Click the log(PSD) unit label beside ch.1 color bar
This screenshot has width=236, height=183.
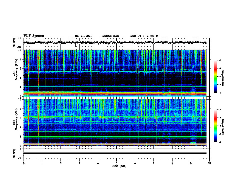point(223,78)
